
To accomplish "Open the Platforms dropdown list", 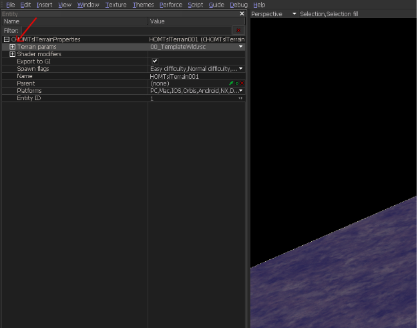I will pyautogui.click(x=240, y=91).
